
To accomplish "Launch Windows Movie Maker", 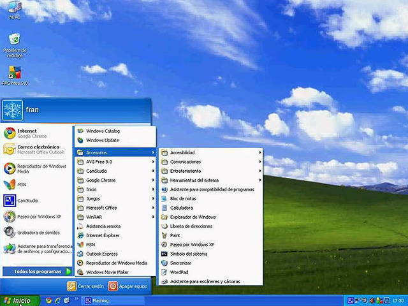I will (x=115, y=272).
